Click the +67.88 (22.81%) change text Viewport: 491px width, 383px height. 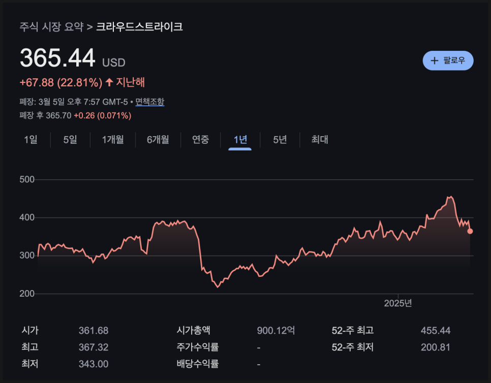(x=61, y=83)
